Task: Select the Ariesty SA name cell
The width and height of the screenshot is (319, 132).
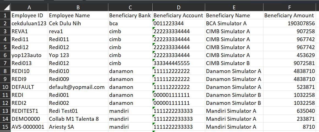Action: point(78,127)
